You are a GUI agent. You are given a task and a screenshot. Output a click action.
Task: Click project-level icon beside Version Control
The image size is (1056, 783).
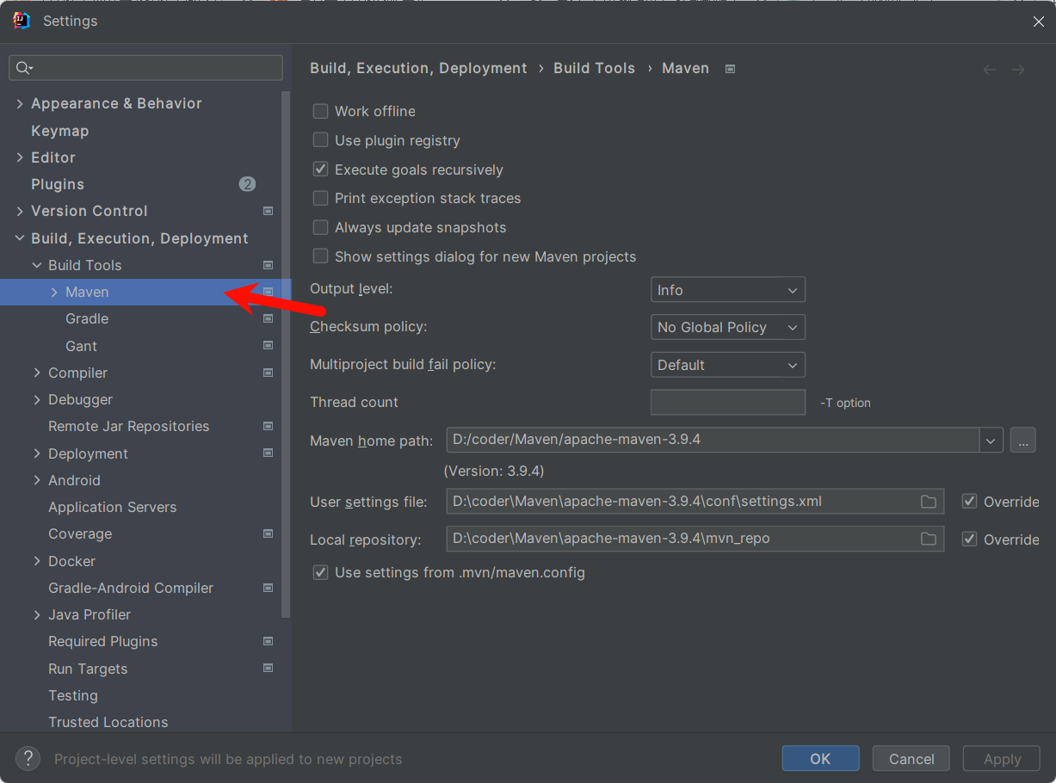(x=268, y=211)
